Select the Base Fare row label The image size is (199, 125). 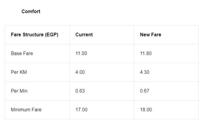[22, 53]
